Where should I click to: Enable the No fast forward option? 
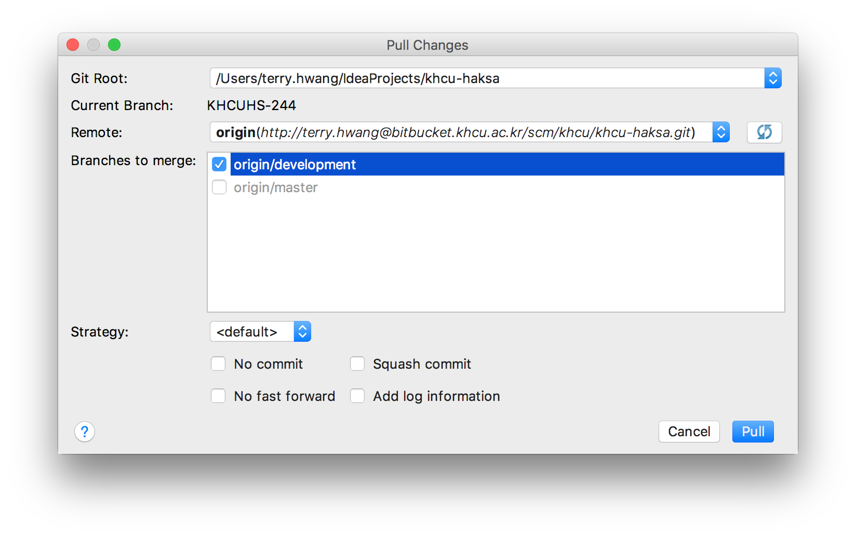(x=218, y=396)
